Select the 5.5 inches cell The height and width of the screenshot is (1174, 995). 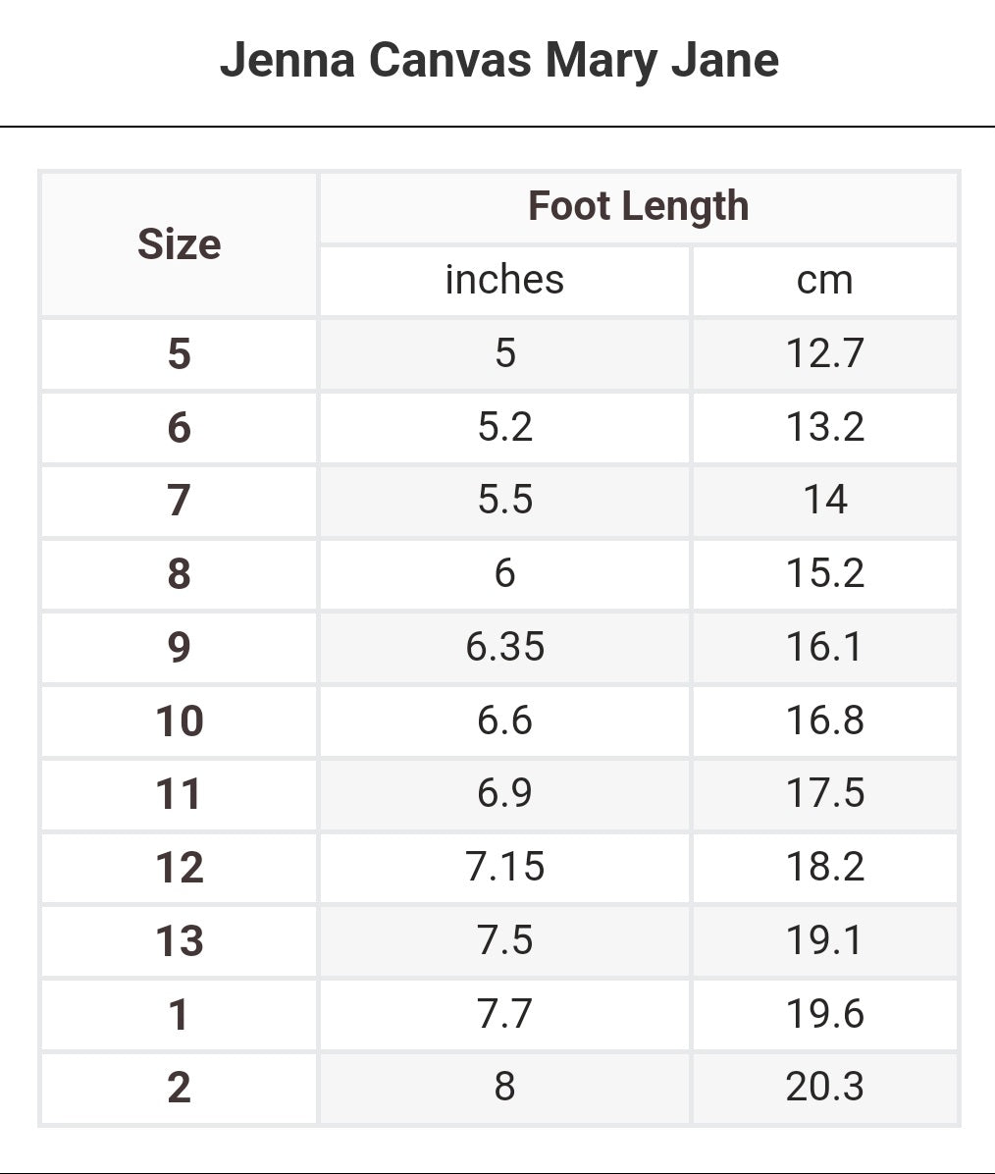pyautogui.click(x=504, y=500)
